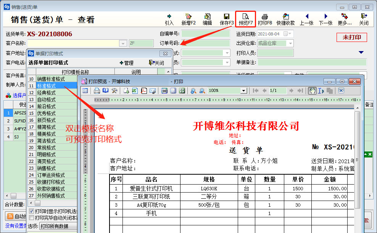The height and width of the screenshot is (233, 377).
Task: Open dropdown right of 客户电话 row
Action: [227, 63]
